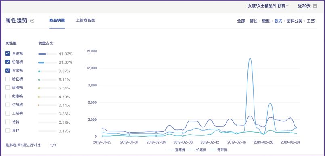The image size is (325, 156).
Task: Check the 灯笼裤 checkbox
Action: [x=8, y=105]
